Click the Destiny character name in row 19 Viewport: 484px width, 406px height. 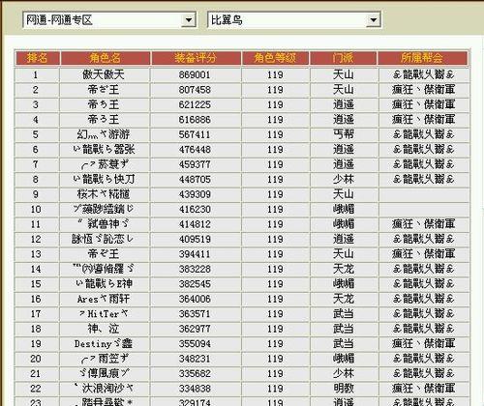(x=104, y=343)
